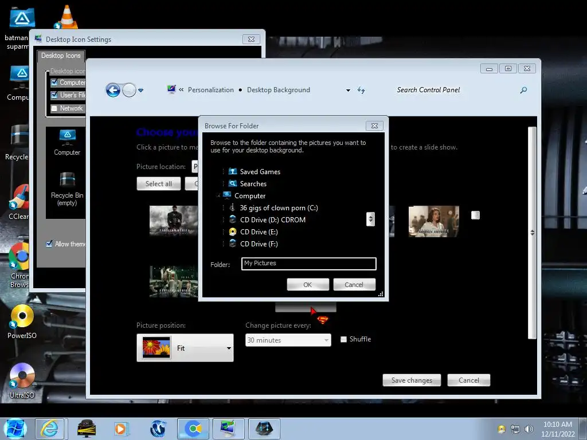Click the forward navigation button
This screenshot has width=587, height=440.
pos(129,90)
